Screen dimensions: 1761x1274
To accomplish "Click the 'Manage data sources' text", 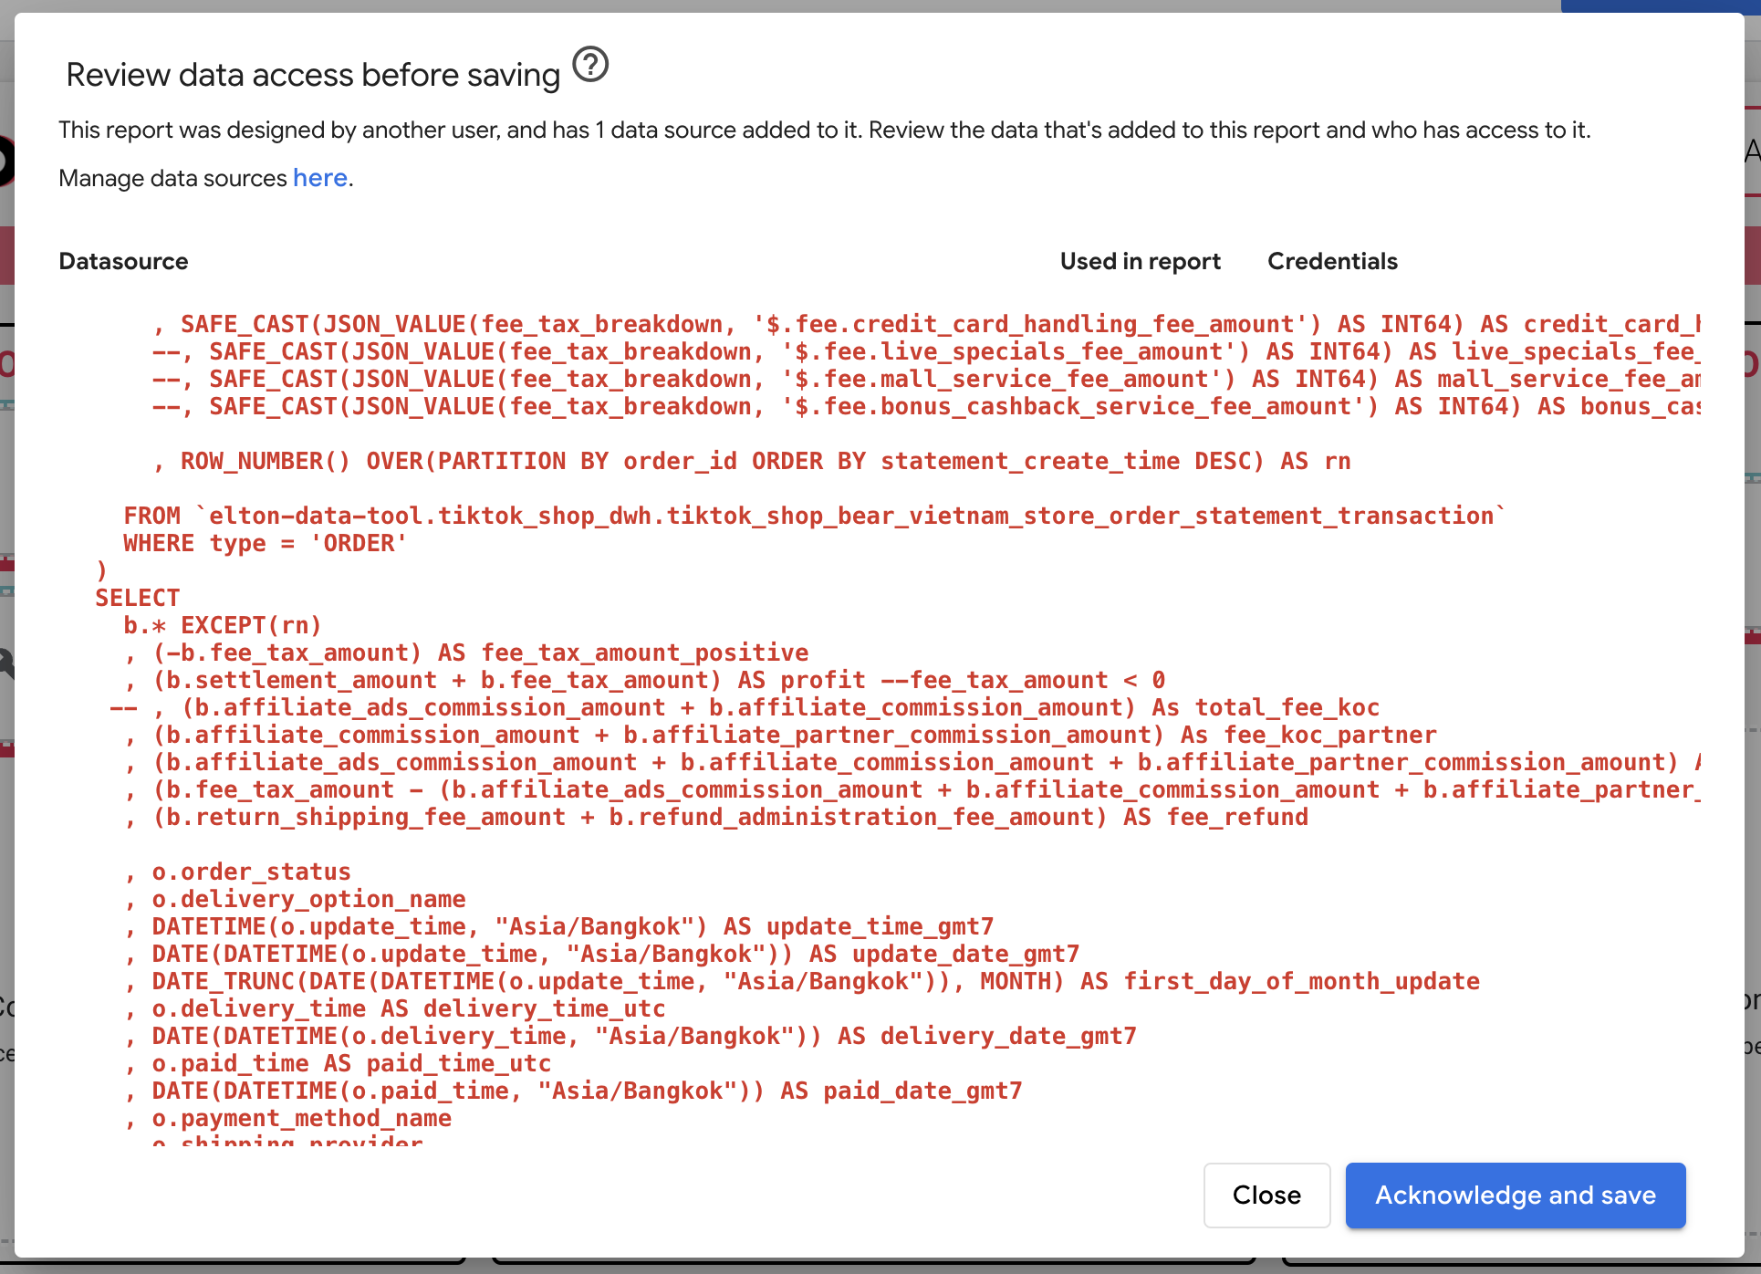I will tap(173, 178).
